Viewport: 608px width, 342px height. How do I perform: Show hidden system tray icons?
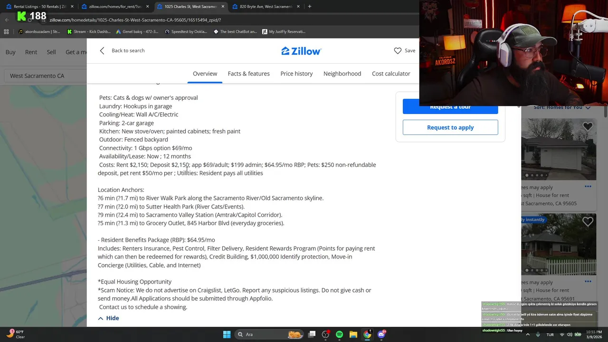[x=527, y=334]
